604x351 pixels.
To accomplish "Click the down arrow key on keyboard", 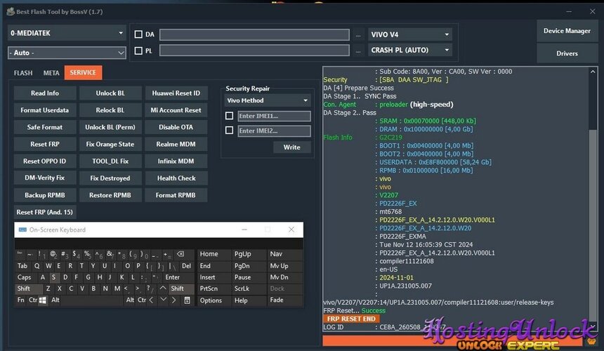I will (x=164, y=300).
